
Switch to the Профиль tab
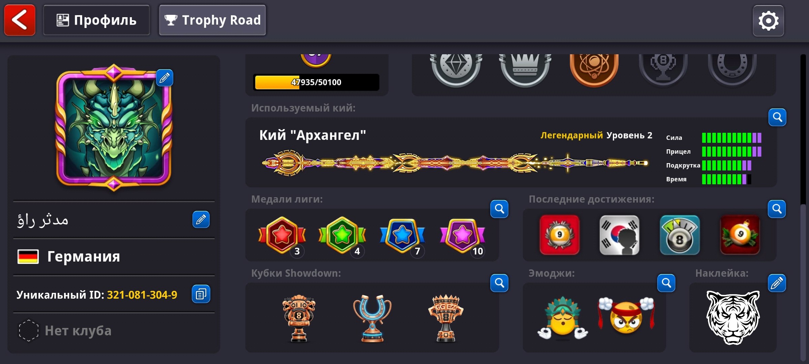(x=96, y=20)
